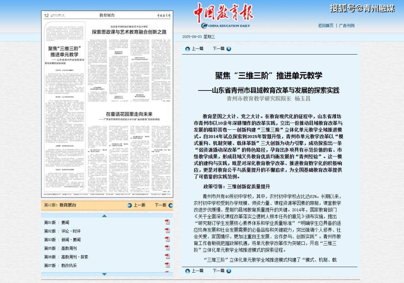Open page 第05版 高教周刊
The image size is (404, 283).
coord(60,248)
